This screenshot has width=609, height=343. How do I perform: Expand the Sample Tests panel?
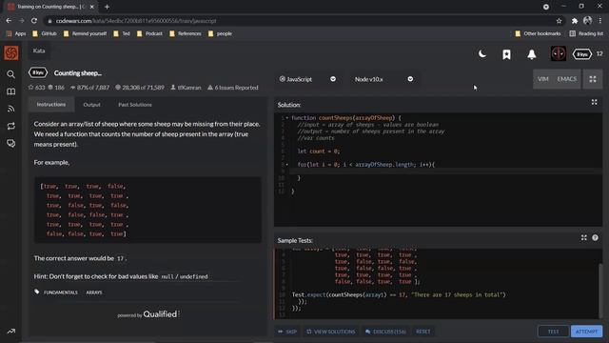pyautogui.click(x=583, y=237)
